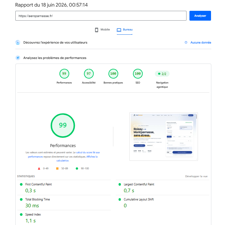This screenshot has height=225, width=228.
Task: Click red triangle 0–49 legend icon
Action: pyautogui.click(x=39, y=169)
